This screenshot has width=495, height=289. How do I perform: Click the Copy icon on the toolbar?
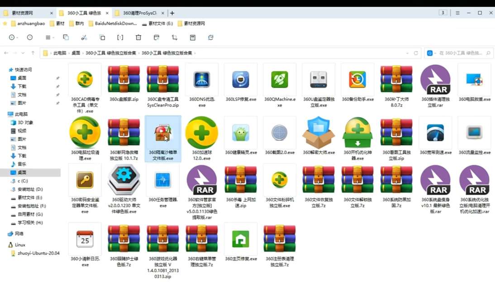coord(65,37)
